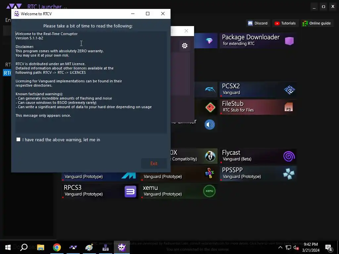Screen dimensions: 339x254
Task: Launch PPSSPP Vanguard (Prototype) tile
Action: pyautogui.click(x=258, y=173)
